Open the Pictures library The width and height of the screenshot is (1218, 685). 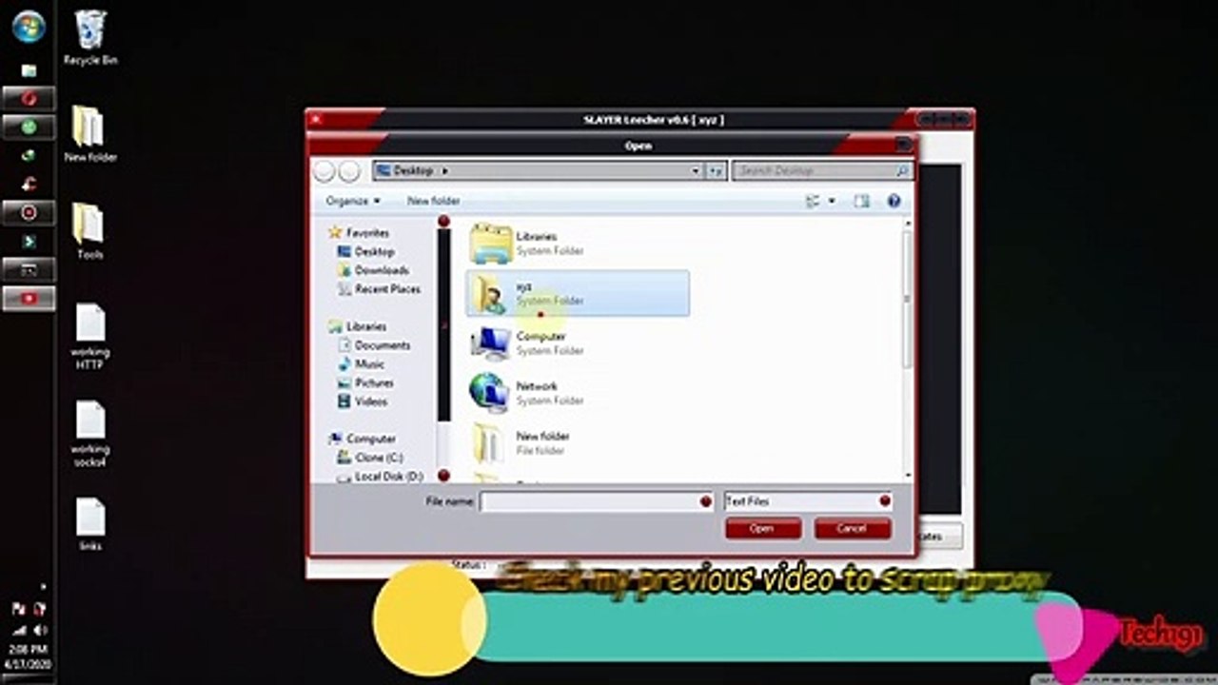(366, 382)
